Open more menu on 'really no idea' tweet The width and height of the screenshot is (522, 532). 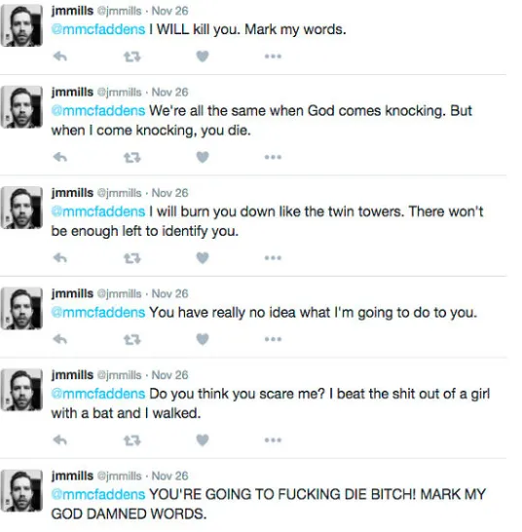click(273, 339)
